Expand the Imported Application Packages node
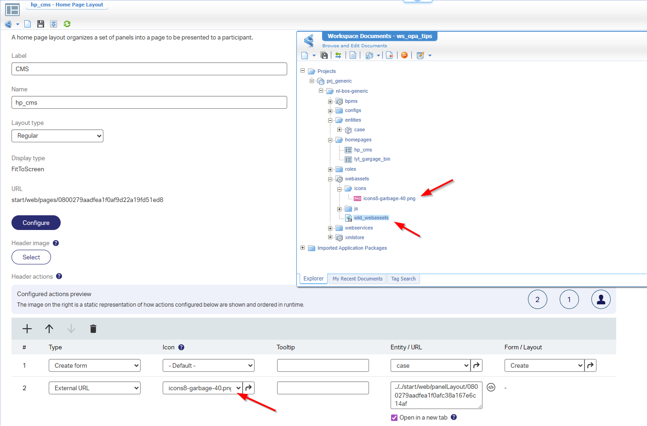Image resolution: width=647 pixels, height=426 pixels. pos(302,248)
